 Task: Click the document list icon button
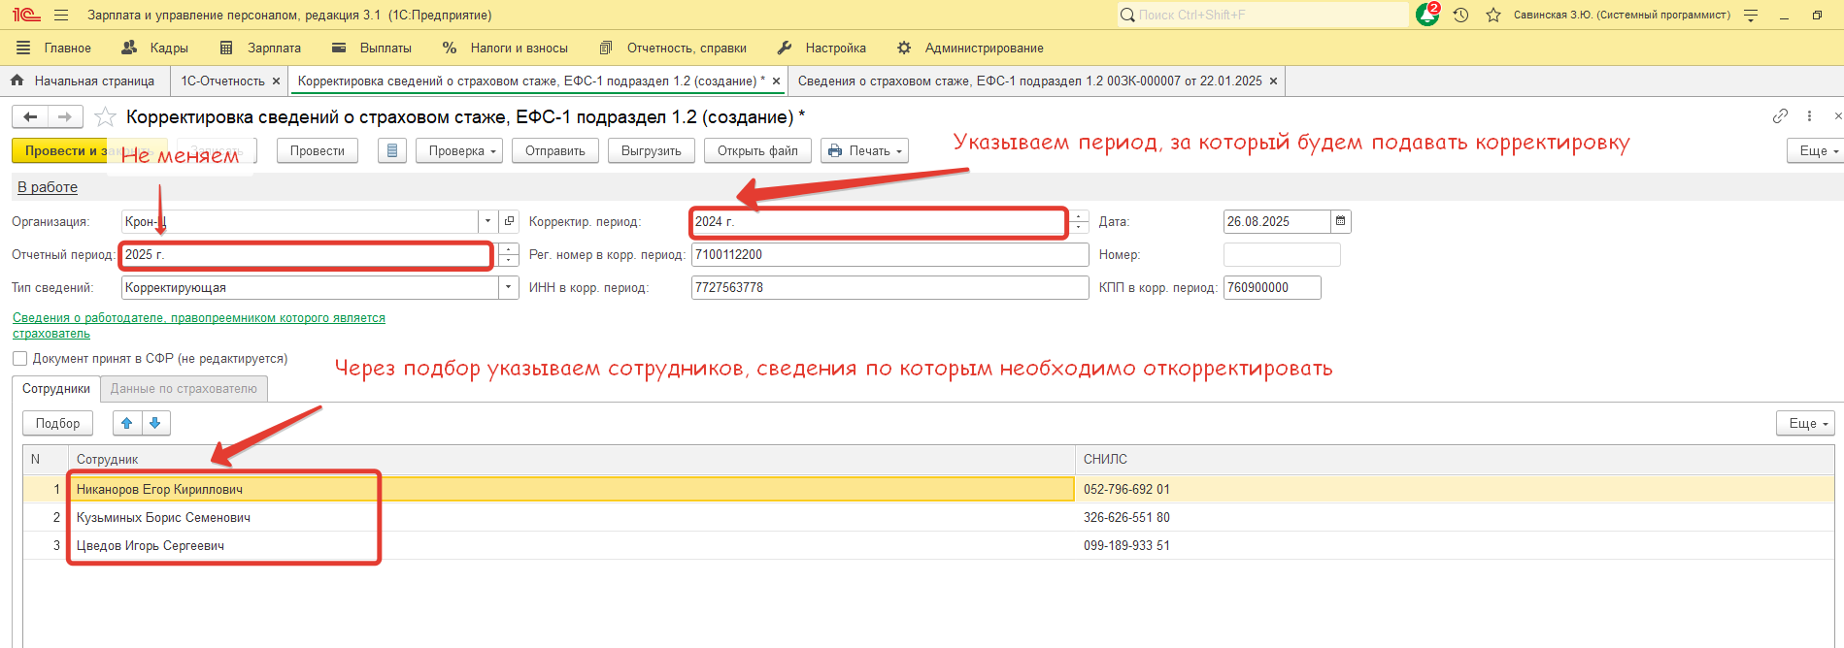pos(391,150)
